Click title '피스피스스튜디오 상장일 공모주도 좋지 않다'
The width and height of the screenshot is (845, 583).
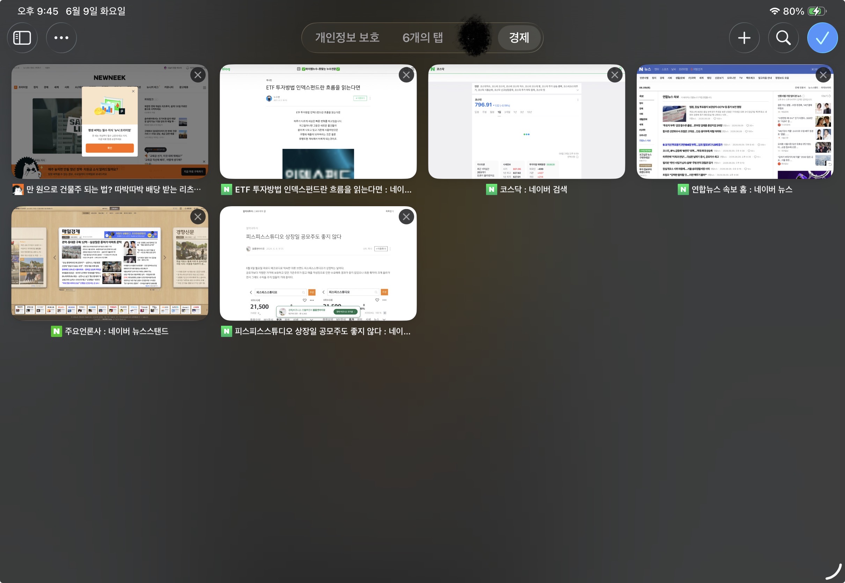click(x=323, y=331)
